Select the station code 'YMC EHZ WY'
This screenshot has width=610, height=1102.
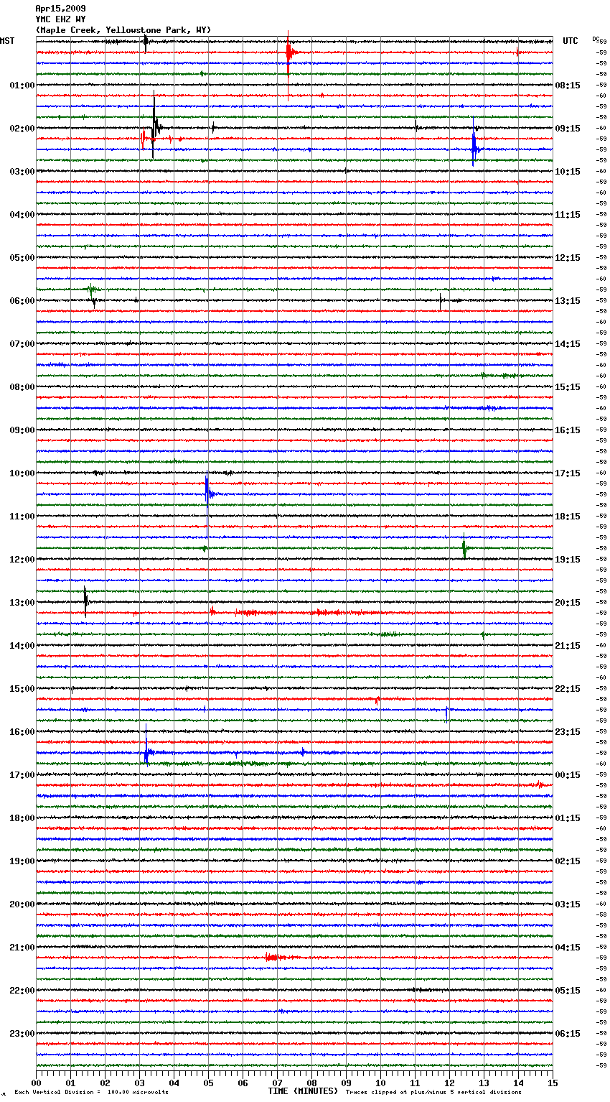coord(60,19)
